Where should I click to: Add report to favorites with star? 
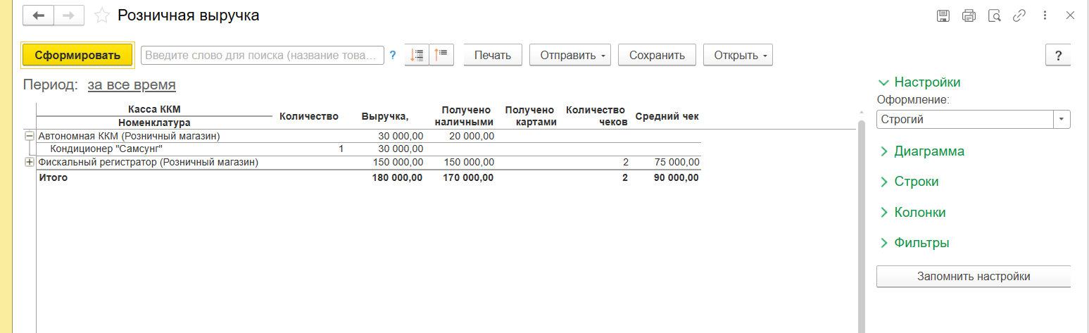pyautogui.click(x=102, y=15)
